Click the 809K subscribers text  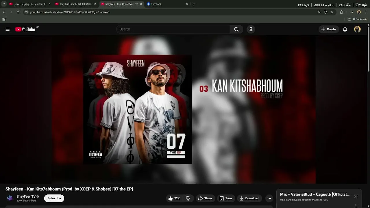click(26, 200)
